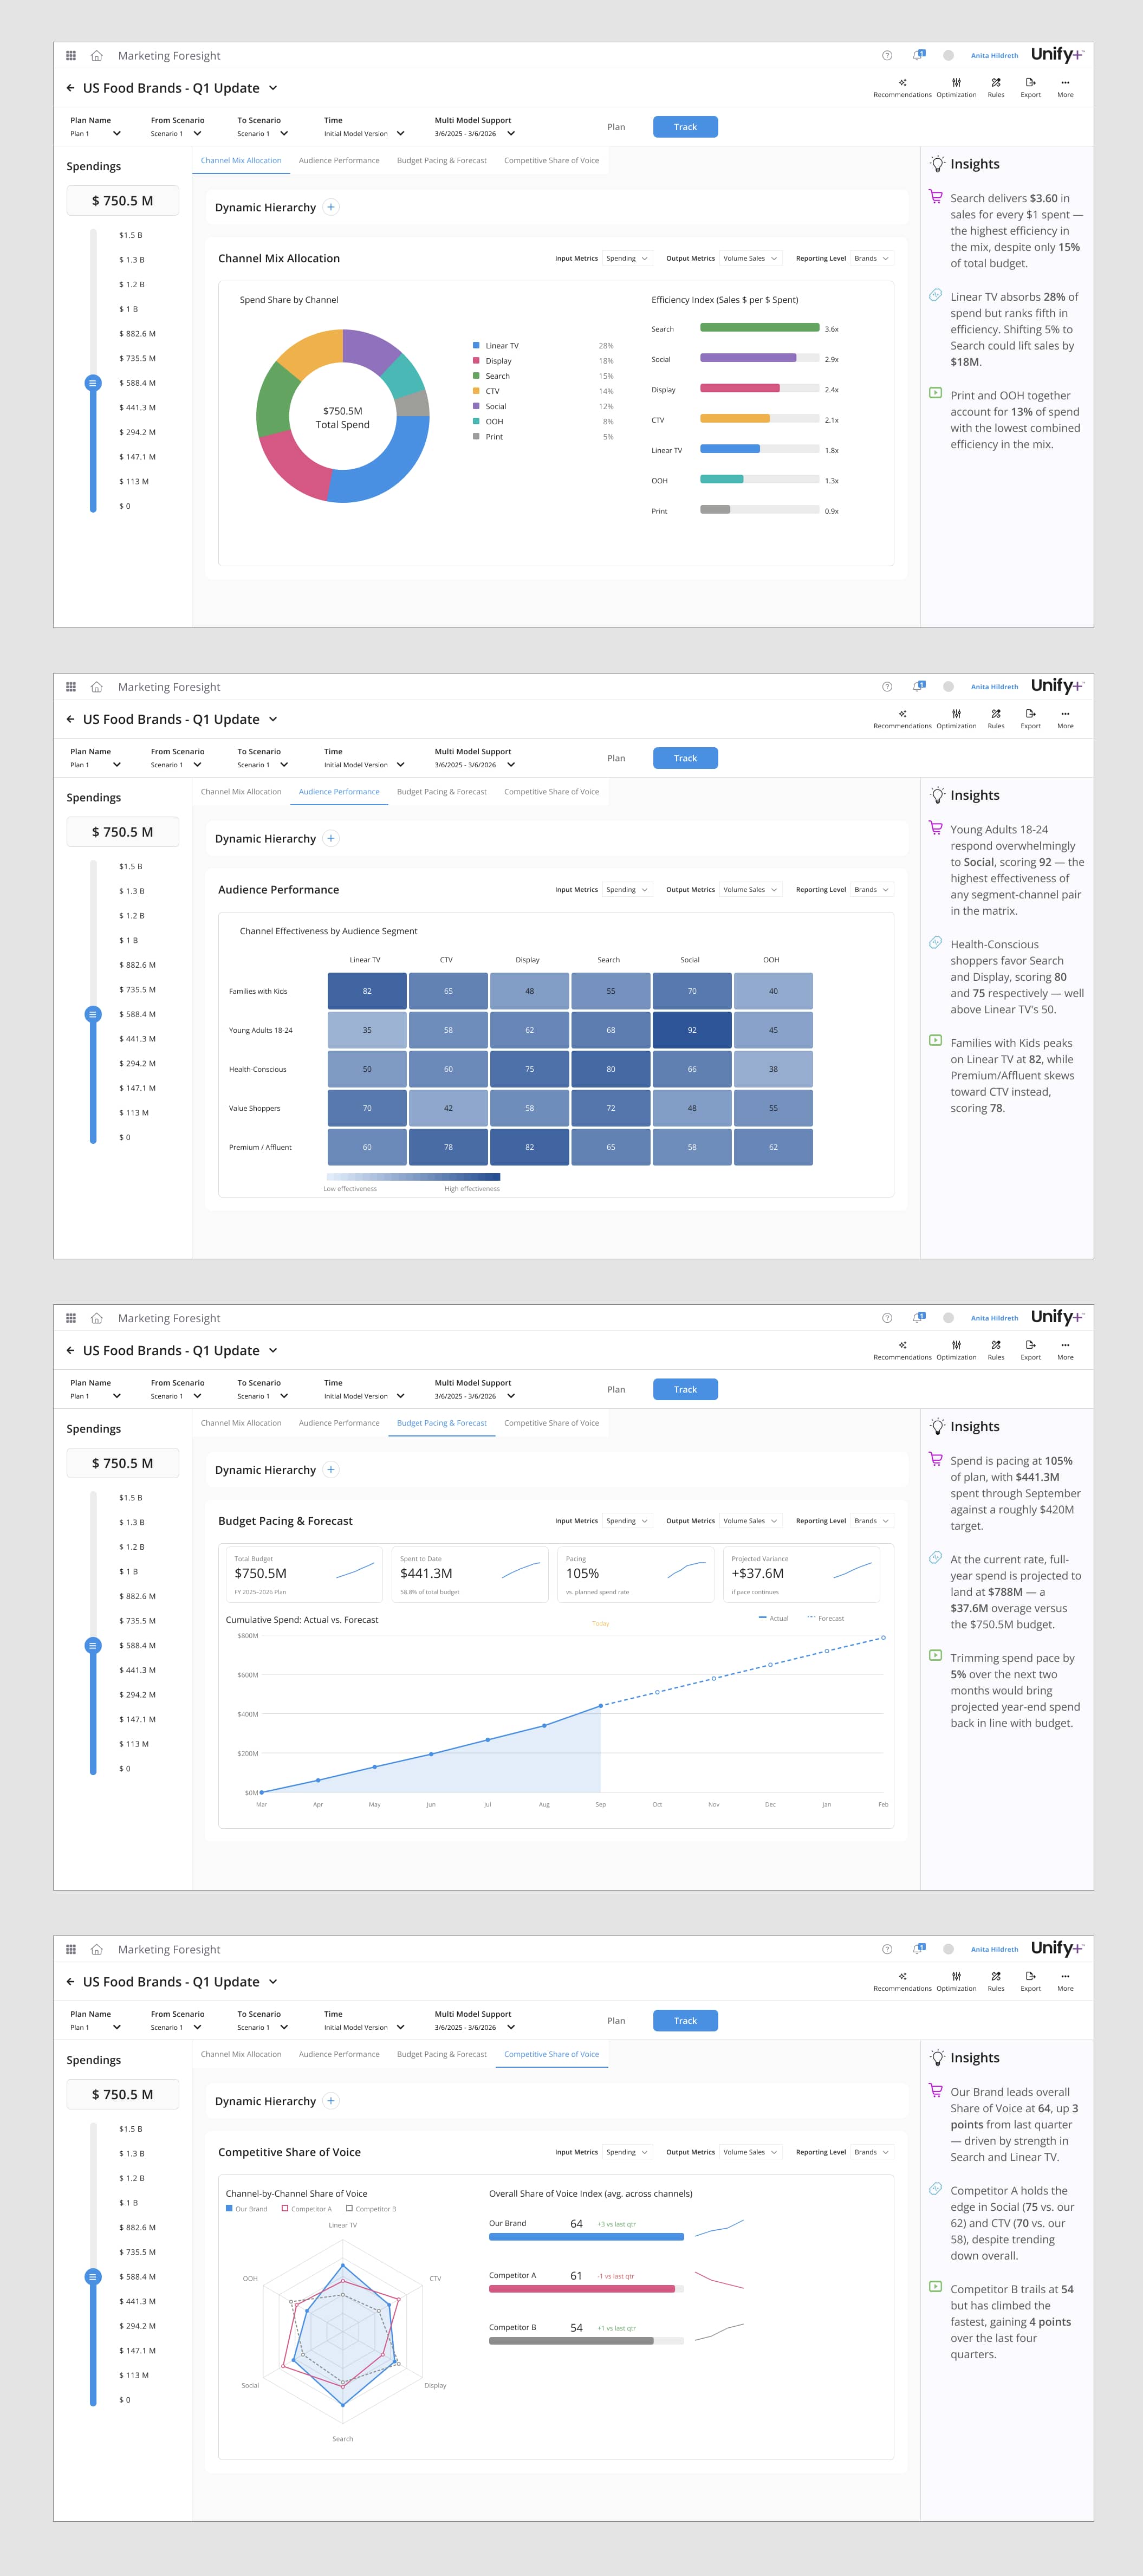Viewport: 1143px width, 2576px height.
Task: Open notifications bell in Budget Pacing & Forecast screen
Action: point(918,1317)
